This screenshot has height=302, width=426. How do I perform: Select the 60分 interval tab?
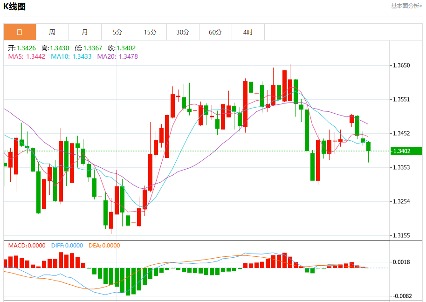pyautogui.click(x=215, y=32)
